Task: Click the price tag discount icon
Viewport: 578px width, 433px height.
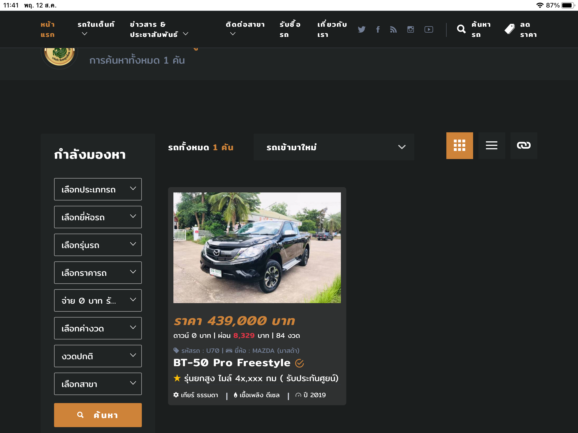Action: point(510,29)
